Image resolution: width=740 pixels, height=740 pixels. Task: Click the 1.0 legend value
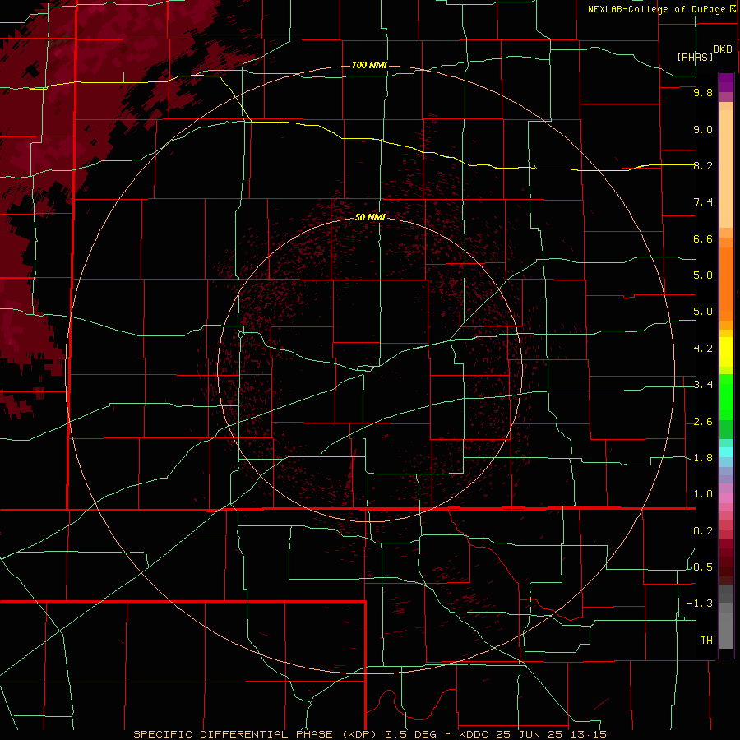(x=703, y=494)
